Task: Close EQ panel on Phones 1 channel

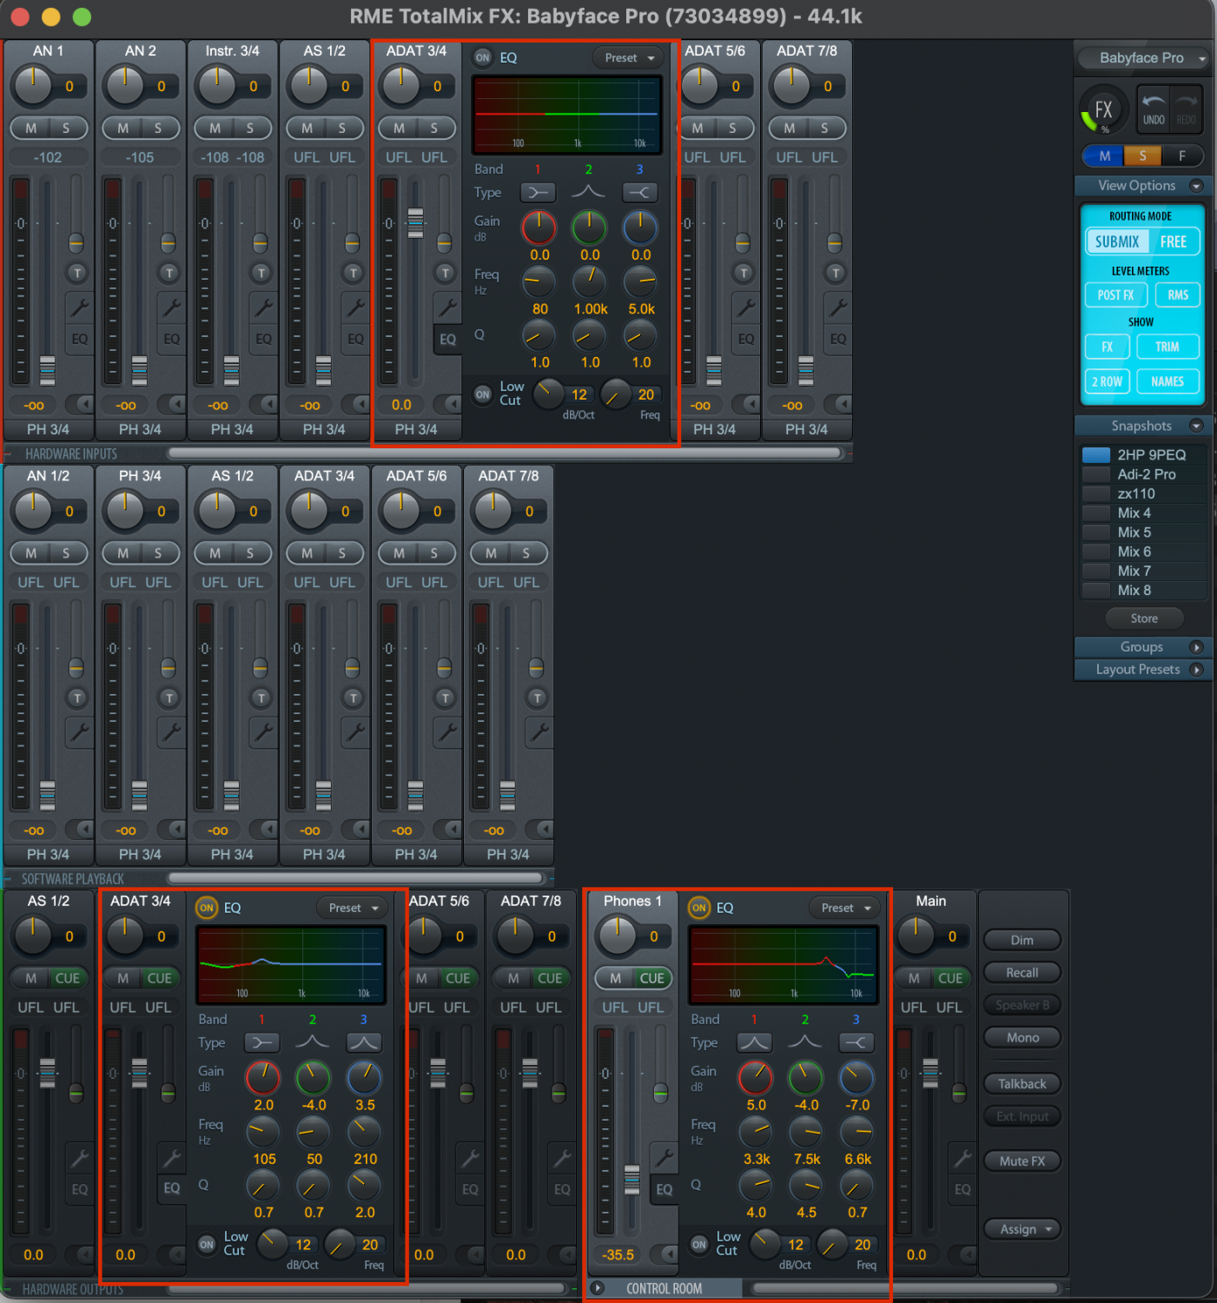Action: (665, 1189)
